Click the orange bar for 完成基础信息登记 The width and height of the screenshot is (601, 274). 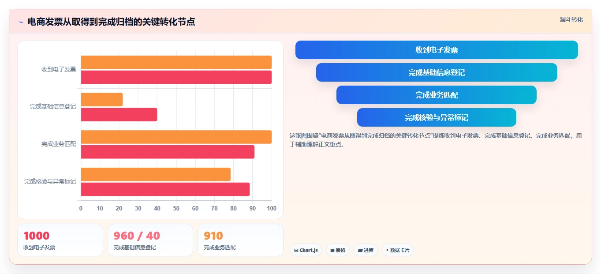tap(101, 100)
